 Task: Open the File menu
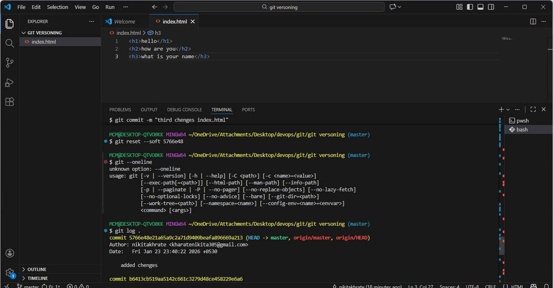21,7
